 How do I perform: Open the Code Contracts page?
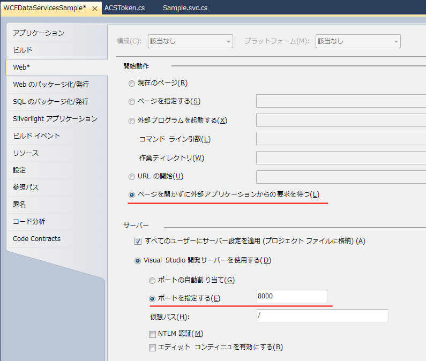(x=36, y=239)
